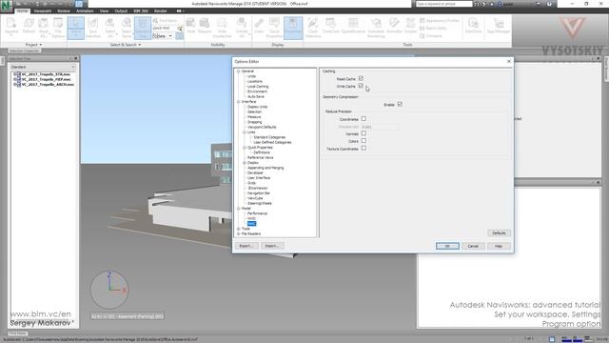Switch to the View ribbon tab
This screenshot has height=343, width=609.
pyautogui.click(x=104, y=10)
